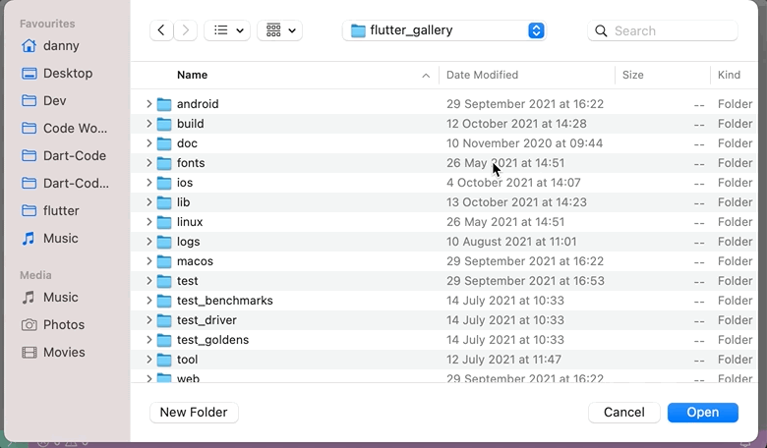Open the flutter_gallery location popup

(x=444, y=30)
